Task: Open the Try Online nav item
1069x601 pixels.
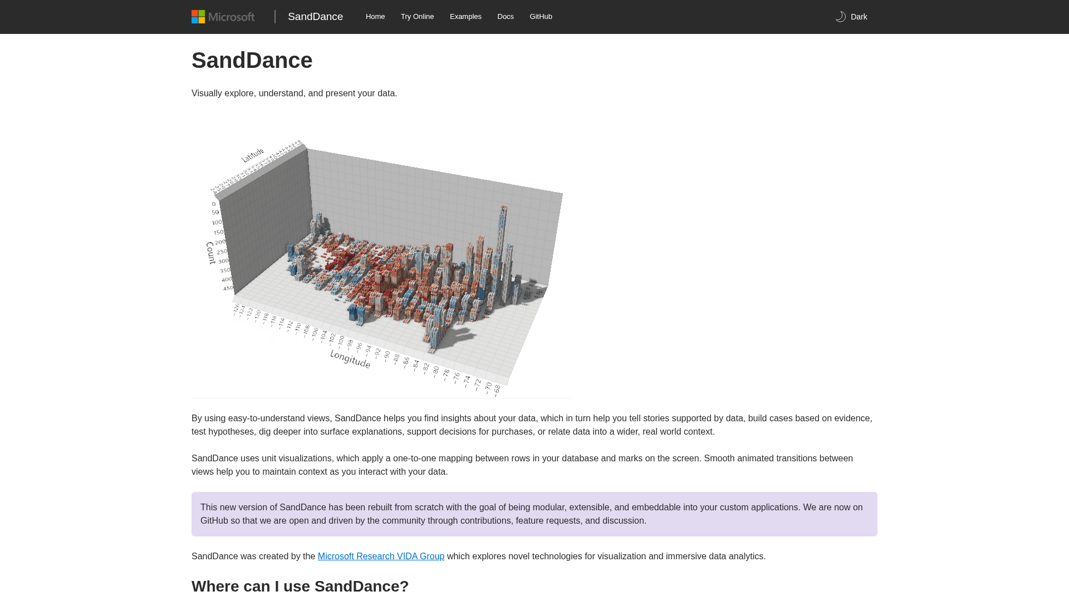Action: pyautogui.click(x=417, y=17)
